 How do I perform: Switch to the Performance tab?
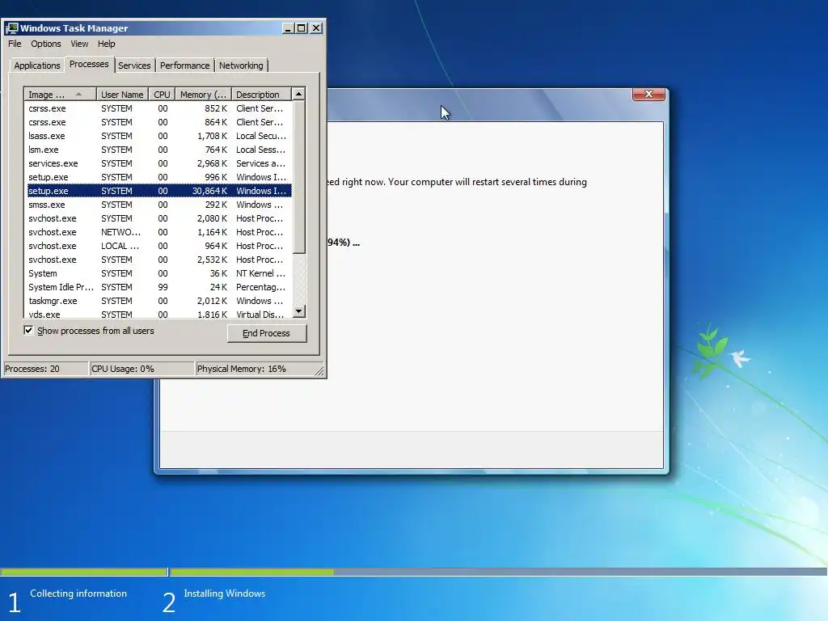[185, 65]
